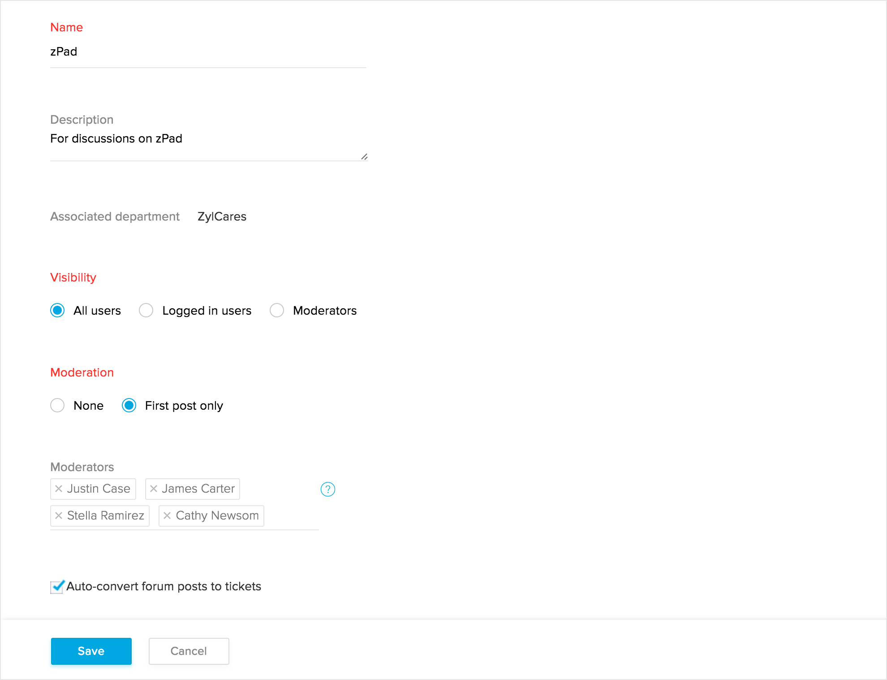Click the Justin Case moderator tag
Screen dimensions: 887x680
93,489
